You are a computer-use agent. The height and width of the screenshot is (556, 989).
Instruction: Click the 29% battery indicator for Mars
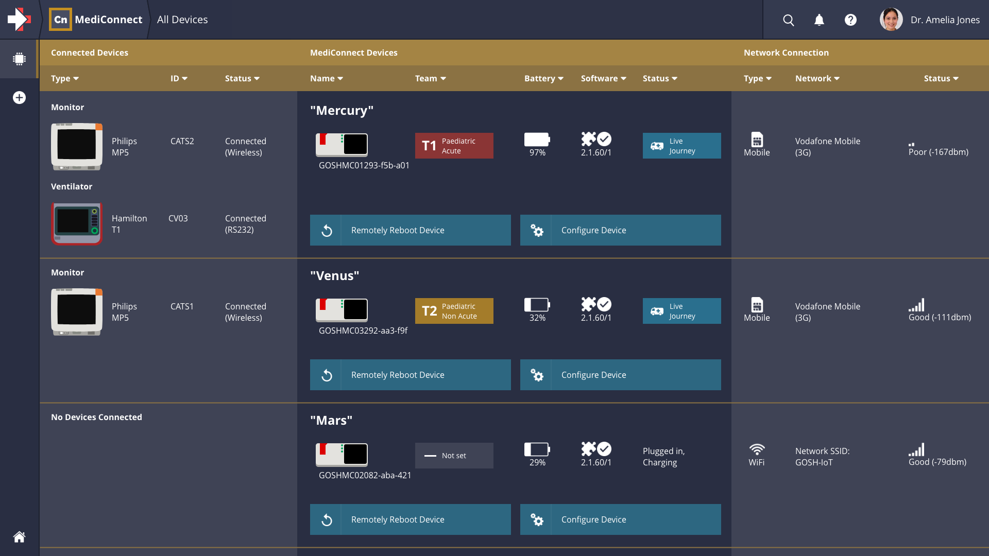537,454
